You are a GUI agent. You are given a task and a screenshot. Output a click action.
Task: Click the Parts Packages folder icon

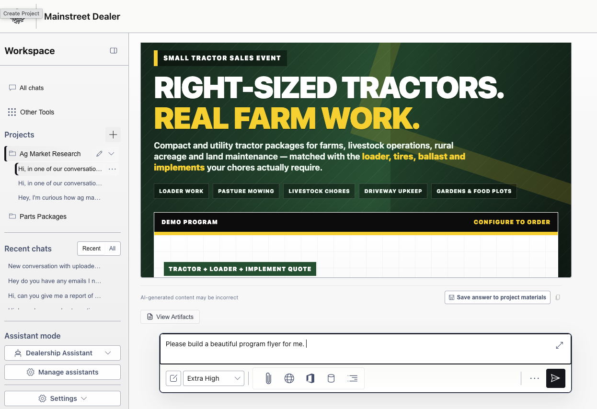pyautogui.click(x=12, y=216)
